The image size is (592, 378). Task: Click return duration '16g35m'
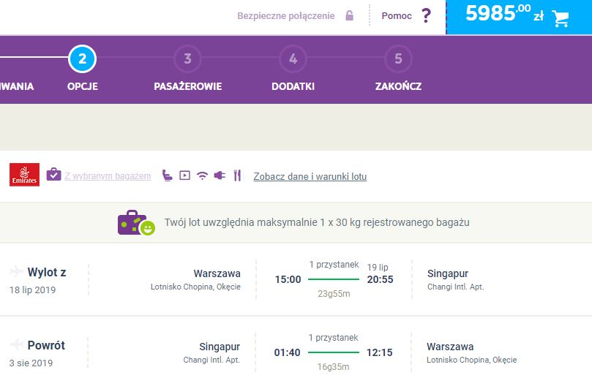pyautogui.click(x=333, y=367)
